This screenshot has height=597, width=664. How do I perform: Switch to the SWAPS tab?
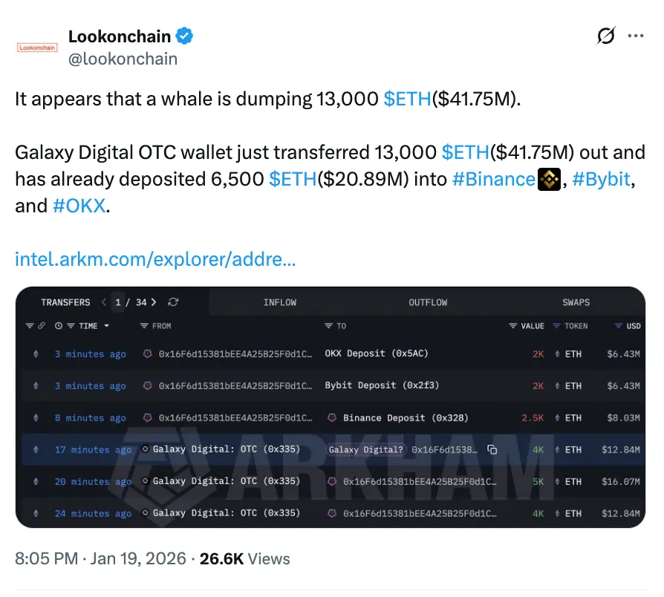[576, 302]
